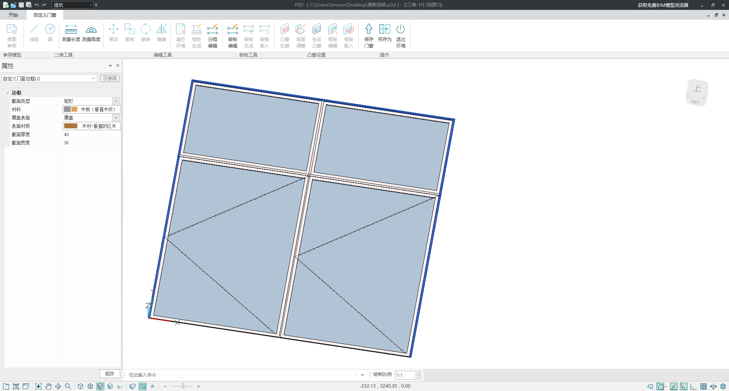Toggle the orthogonal mode right-angle icon
729x391 pixels.
pyautogui.click(x=693, y=386)
